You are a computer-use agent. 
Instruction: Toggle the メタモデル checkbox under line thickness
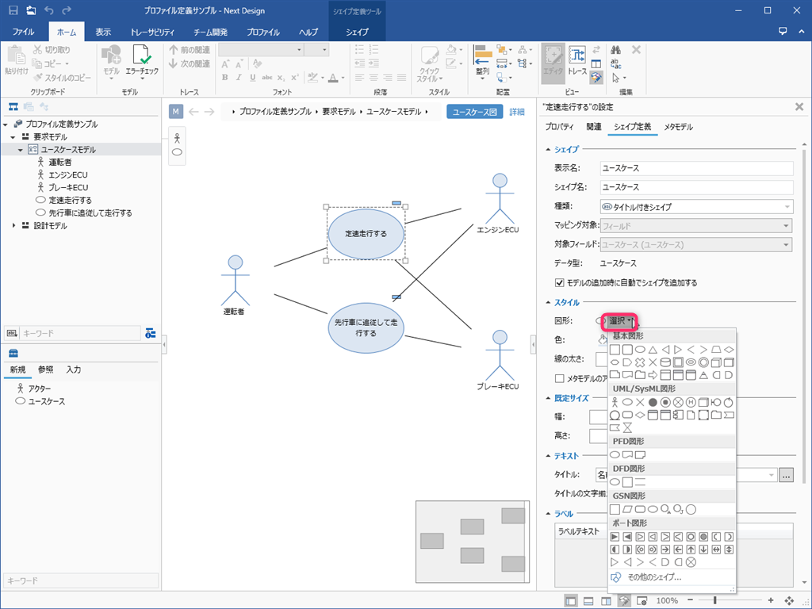[560, 378]
